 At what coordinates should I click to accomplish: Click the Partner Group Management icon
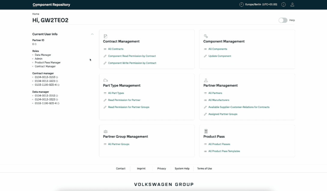[x=105, y=131]
